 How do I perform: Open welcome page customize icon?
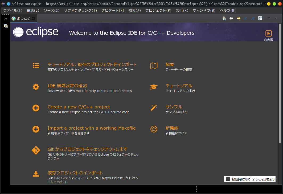[260, 18]
